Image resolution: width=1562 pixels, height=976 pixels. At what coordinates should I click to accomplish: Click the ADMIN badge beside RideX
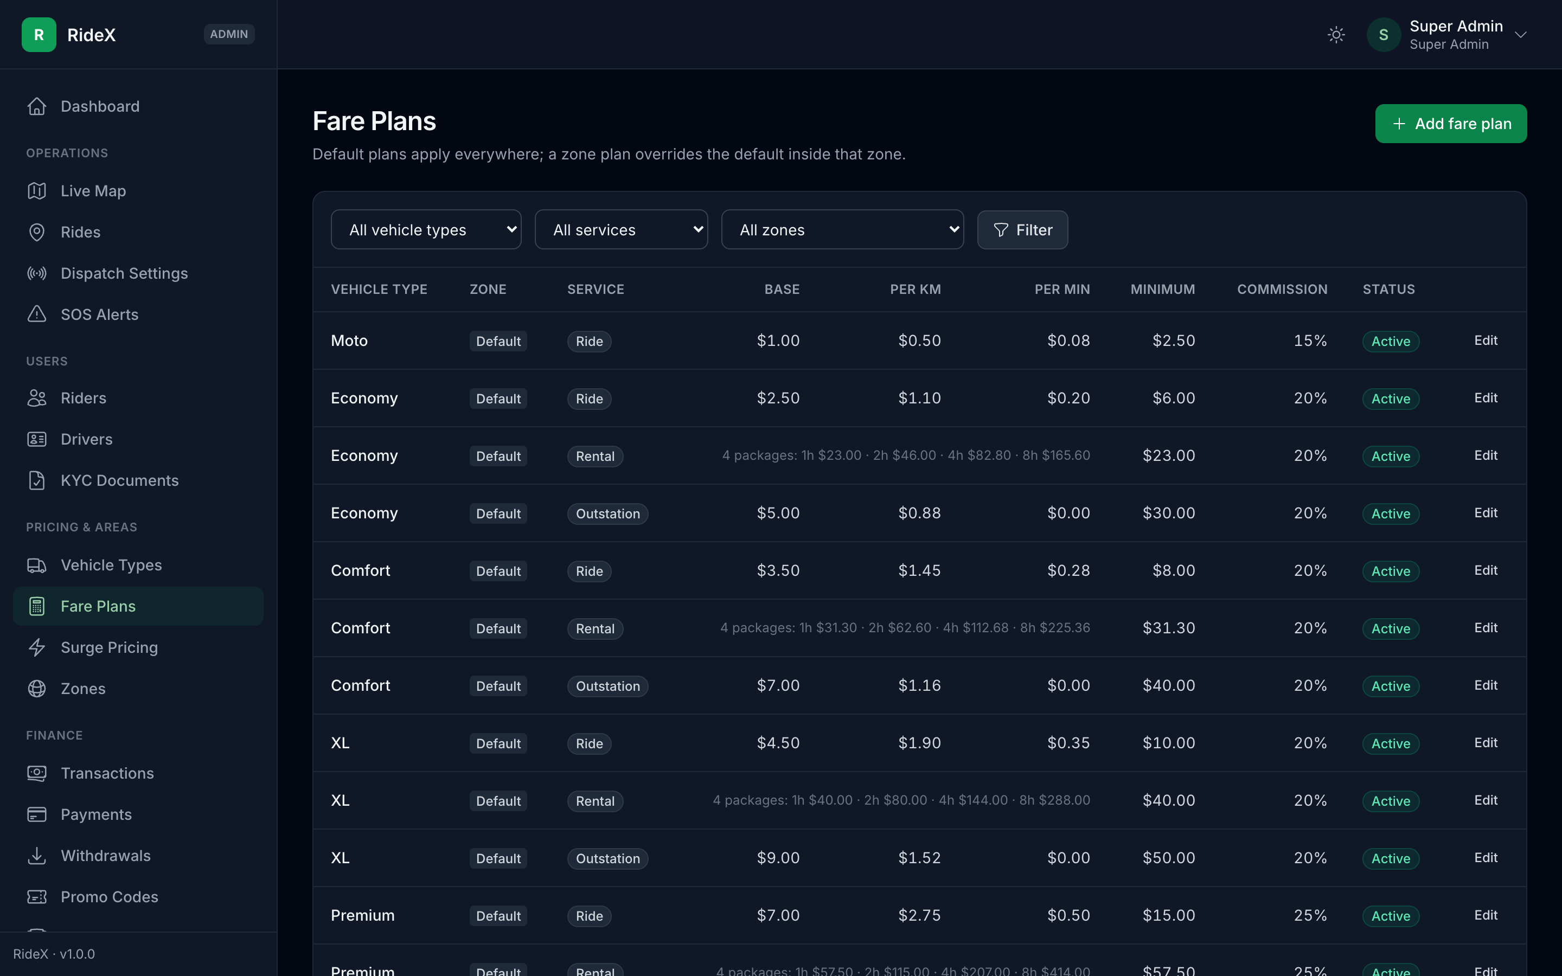click(229, 34)
